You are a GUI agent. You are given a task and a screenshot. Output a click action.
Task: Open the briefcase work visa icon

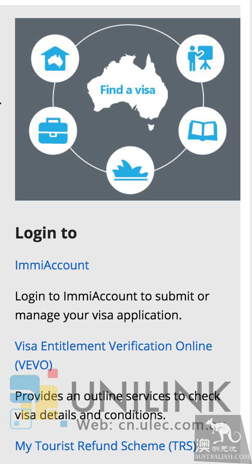53,130
